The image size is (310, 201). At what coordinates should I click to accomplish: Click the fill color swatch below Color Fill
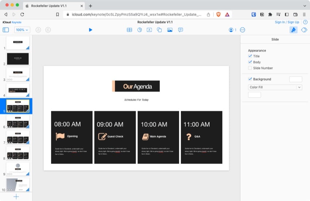coord(254,95)
